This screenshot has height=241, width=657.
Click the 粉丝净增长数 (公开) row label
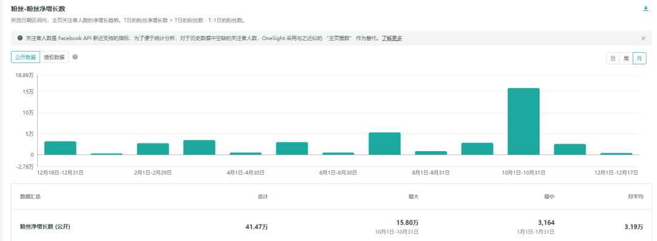(45, 227)
